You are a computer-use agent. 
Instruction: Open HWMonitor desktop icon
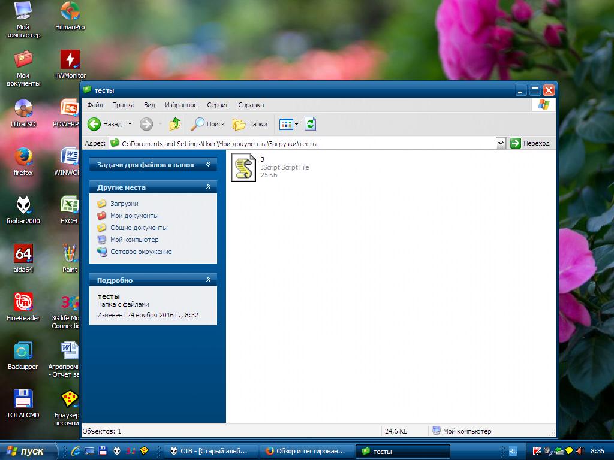(x=70, y=60)
